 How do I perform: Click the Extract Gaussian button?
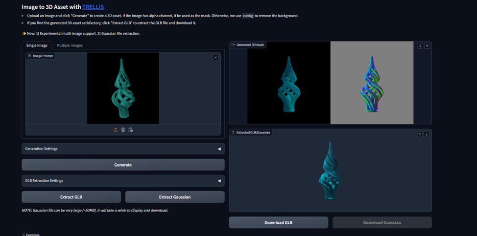[175, 197]
